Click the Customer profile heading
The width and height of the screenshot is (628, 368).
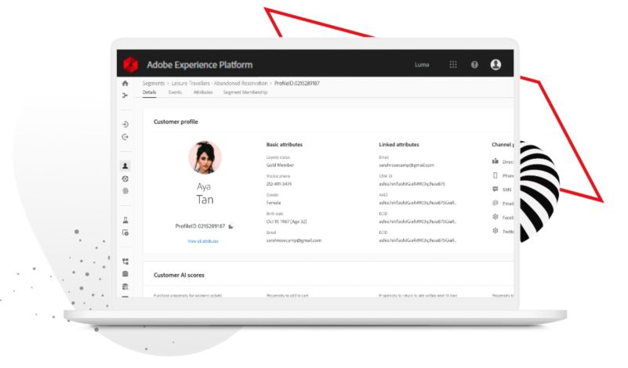coord(176,121)
